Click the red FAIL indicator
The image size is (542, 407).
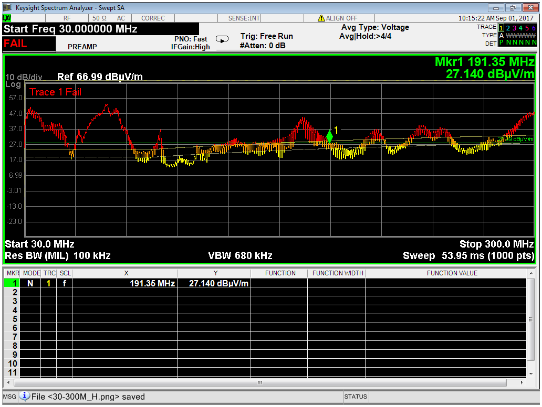(29, 44)
